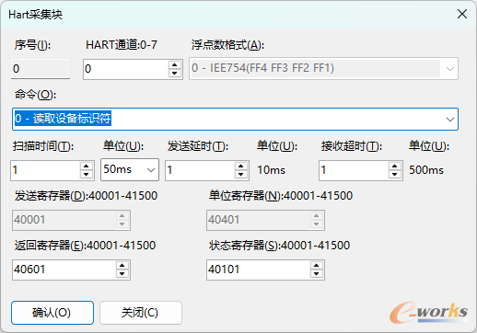
Task: Increase the 状态寄存器 40101 value
Action: coord(317,265)
